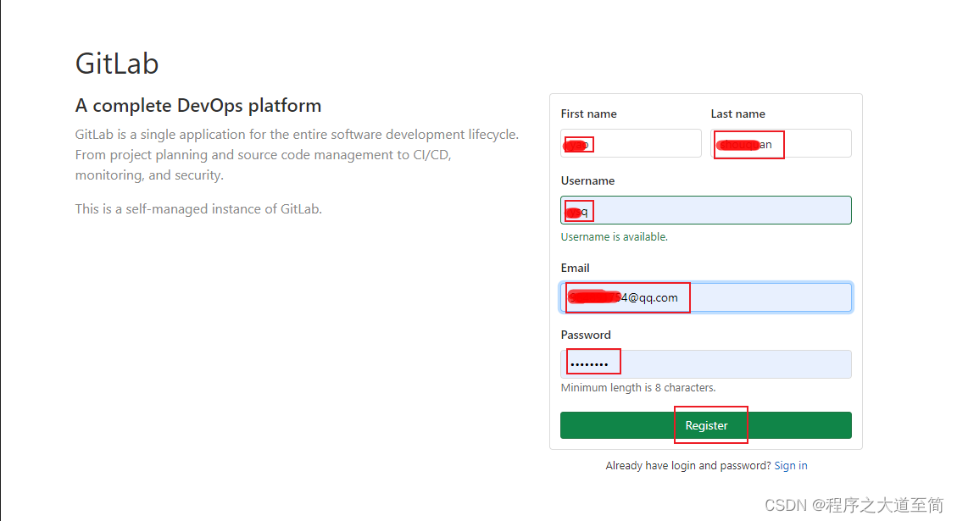Viewport: 957px width, 521px height.
Task: Click the 'Password' label
Action: (x=586, y=335)
